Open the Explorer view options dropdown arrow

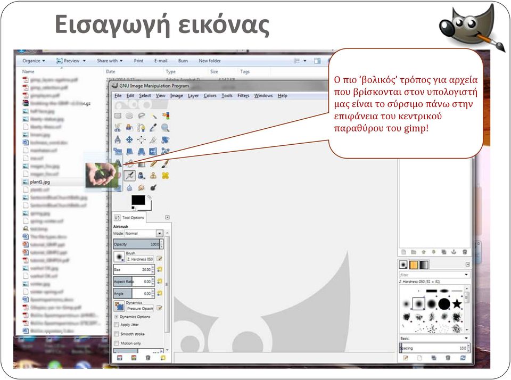305,61
